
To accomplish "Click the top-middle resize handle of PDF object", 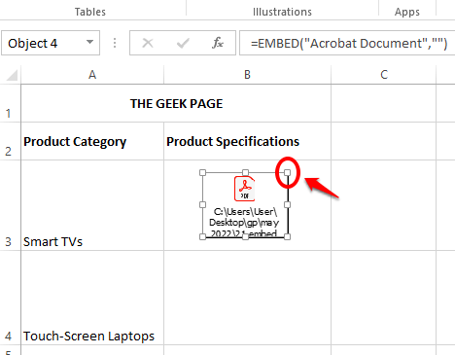I will 245,172.
